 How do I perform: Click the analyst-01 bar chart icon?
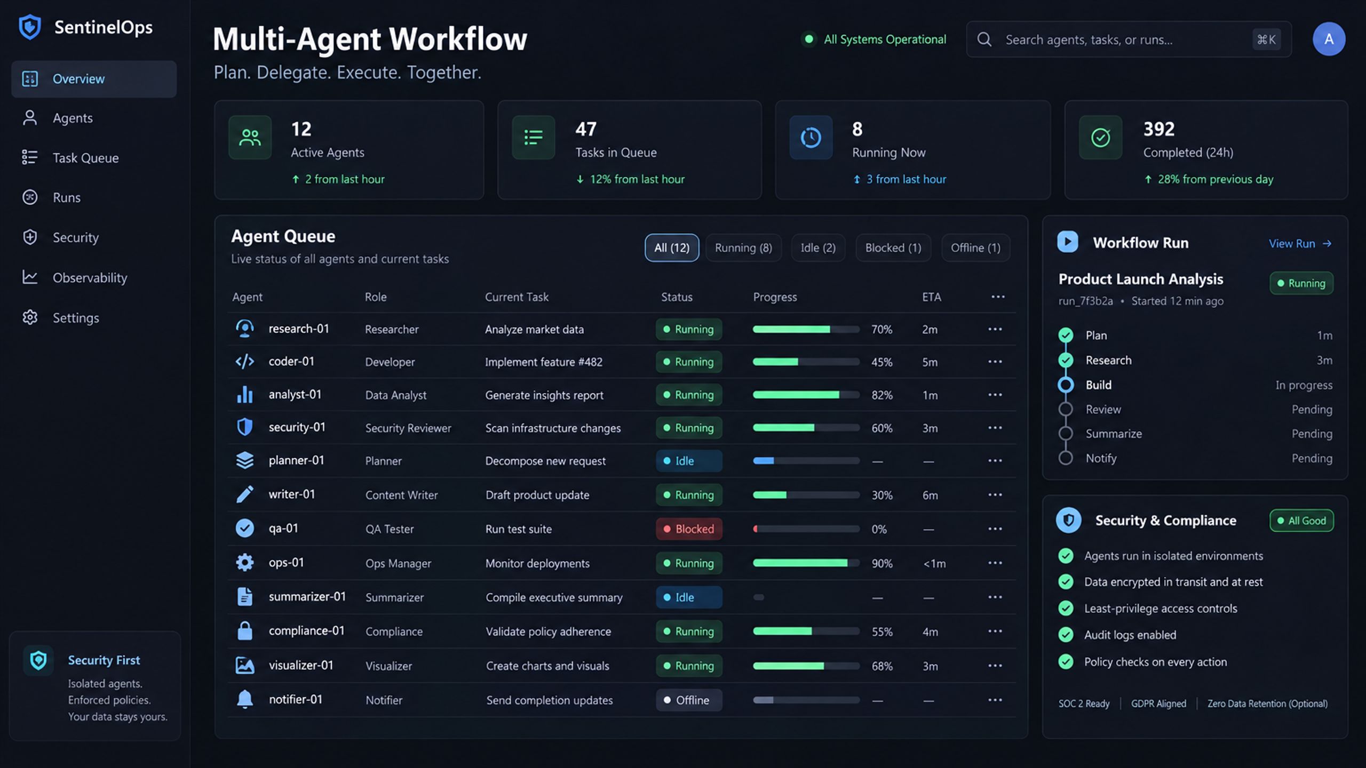pyautogui.click(x=244, y=395)
